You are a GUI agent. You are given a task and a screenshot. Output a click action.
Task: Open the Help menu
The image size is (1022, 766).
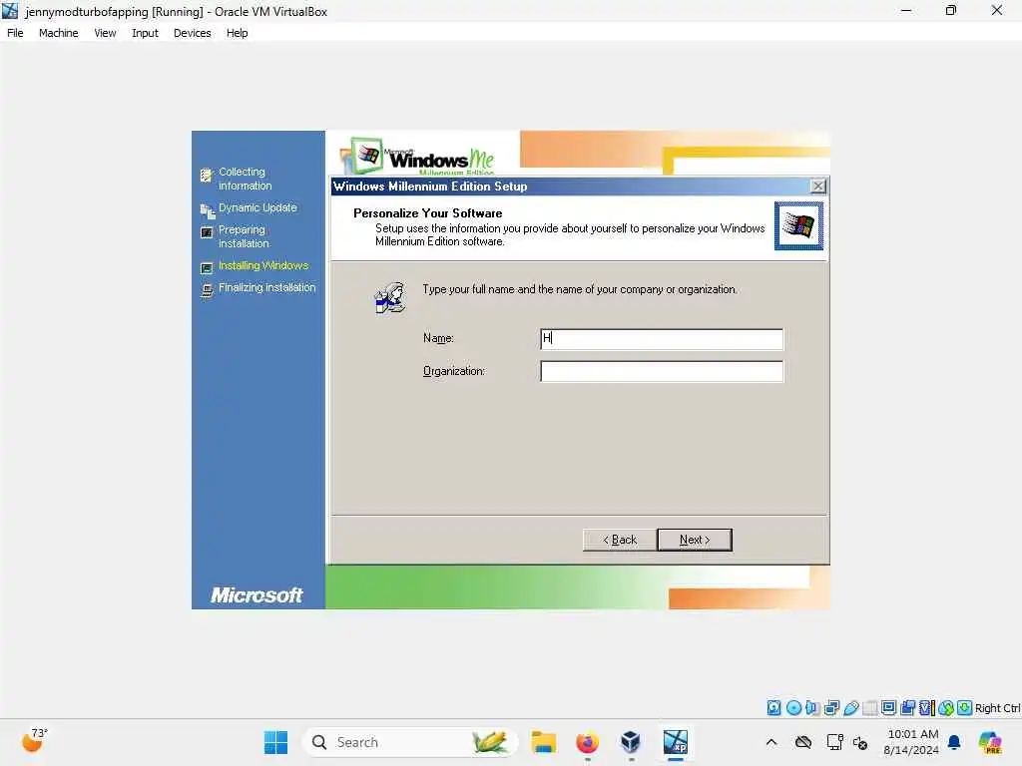(238, 33)
